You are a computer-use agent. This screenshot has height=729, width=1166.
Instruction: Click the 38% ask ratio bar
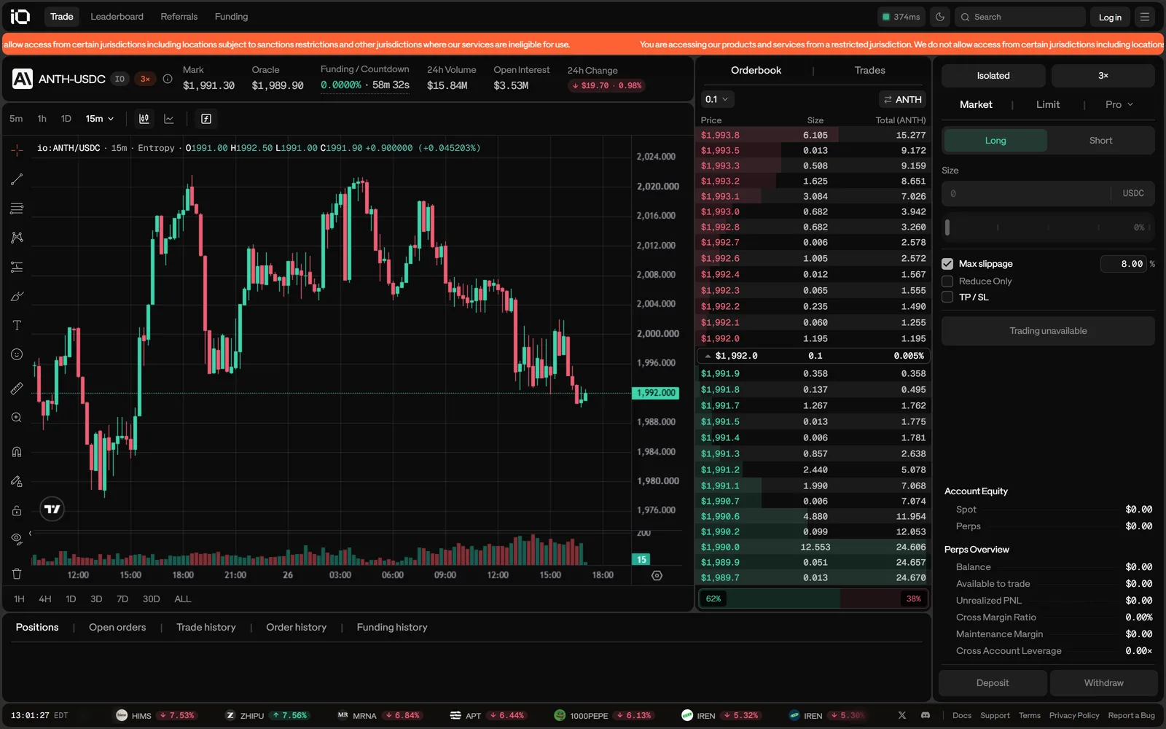[884, 599]
